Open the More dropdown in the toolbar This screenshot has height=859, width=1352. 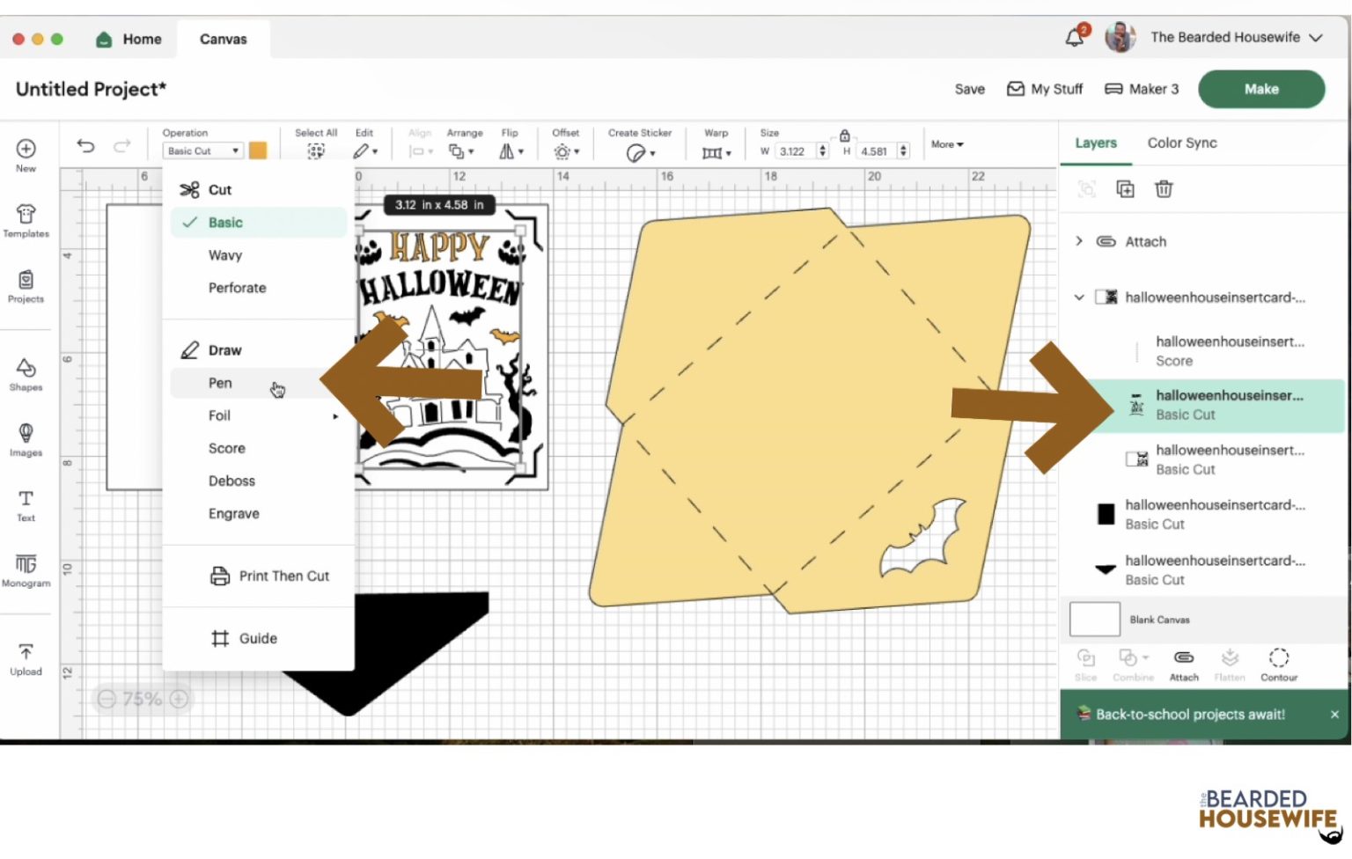(946, 144)
